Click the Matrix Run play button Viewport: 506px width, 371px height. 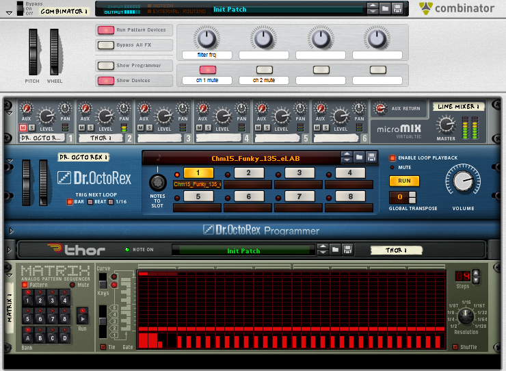point(83,316)
